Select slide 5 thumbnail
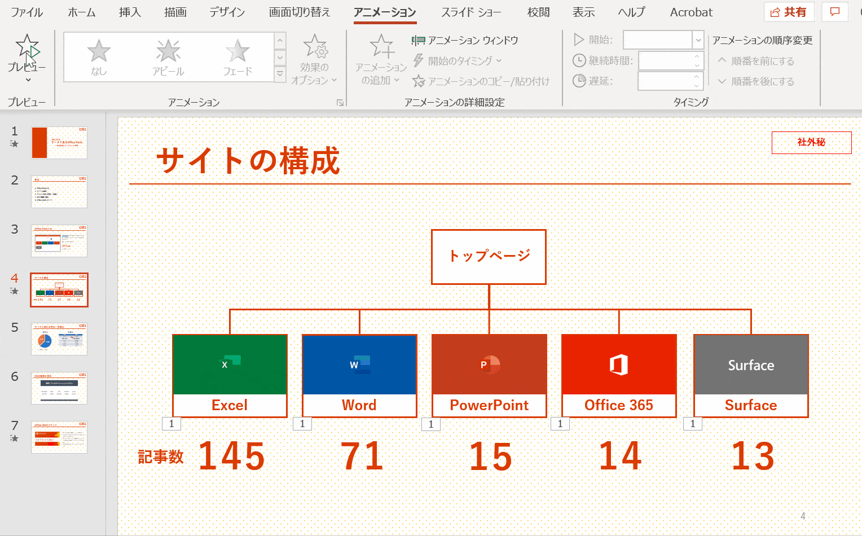Screen dimensions: 862x536 point(59,339)
